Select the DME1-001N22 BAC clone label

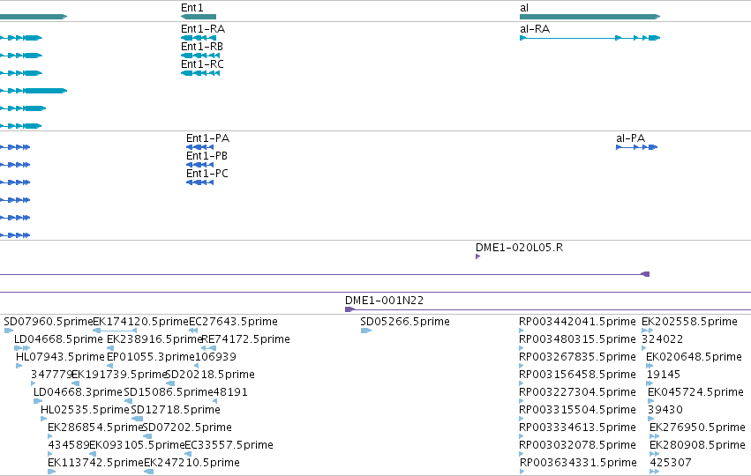pos(384,301)
